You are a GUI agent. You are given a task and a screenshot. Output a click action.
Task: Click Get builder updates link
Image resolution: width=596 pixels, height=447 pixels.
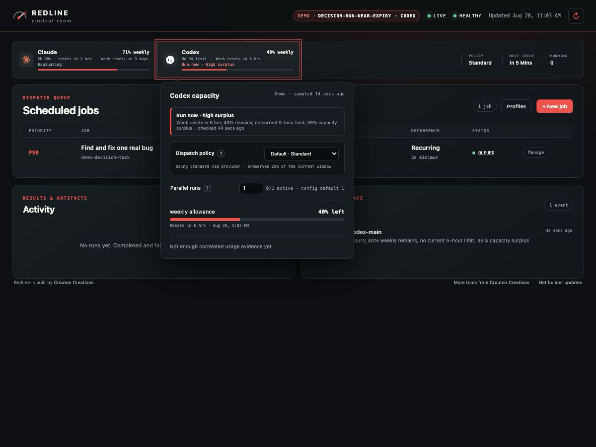pos(560,283)
